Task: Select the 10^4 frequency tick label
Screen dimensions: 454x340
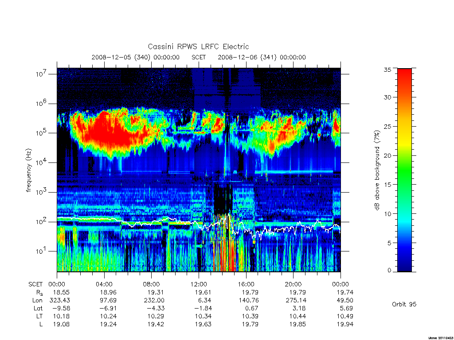Action: pyautogui.click(x=42, y=162)
